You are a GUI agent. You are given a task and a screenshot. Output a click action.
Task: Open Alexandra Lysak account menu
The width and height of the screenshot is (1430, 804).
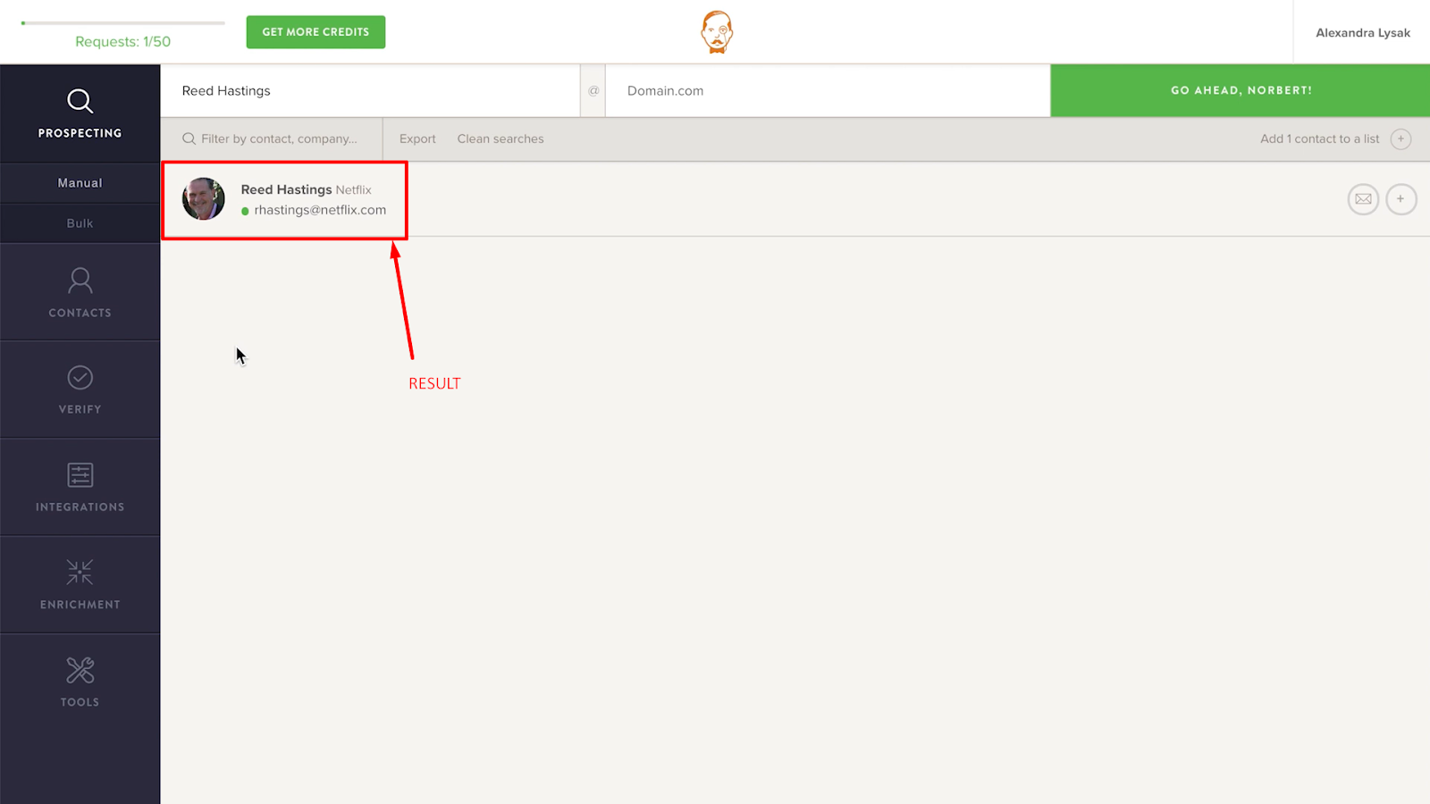pos(1362,33)
